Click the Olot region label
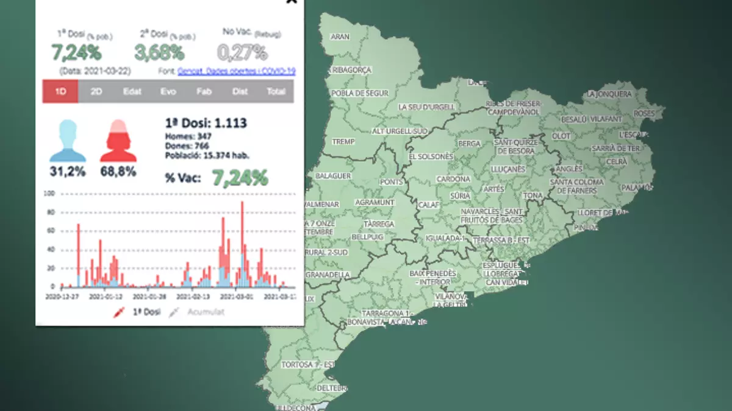 [x=561, y=135]
